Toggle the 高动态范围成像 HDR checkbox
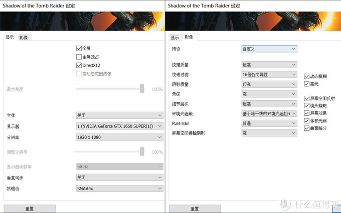Screen dimensions: 341x213 click(79, 74)
